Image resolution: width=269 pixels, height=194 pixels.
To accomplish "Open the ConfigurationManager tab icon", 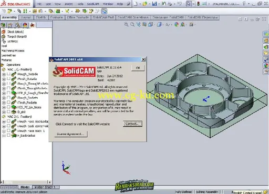I will pos(17,25).
